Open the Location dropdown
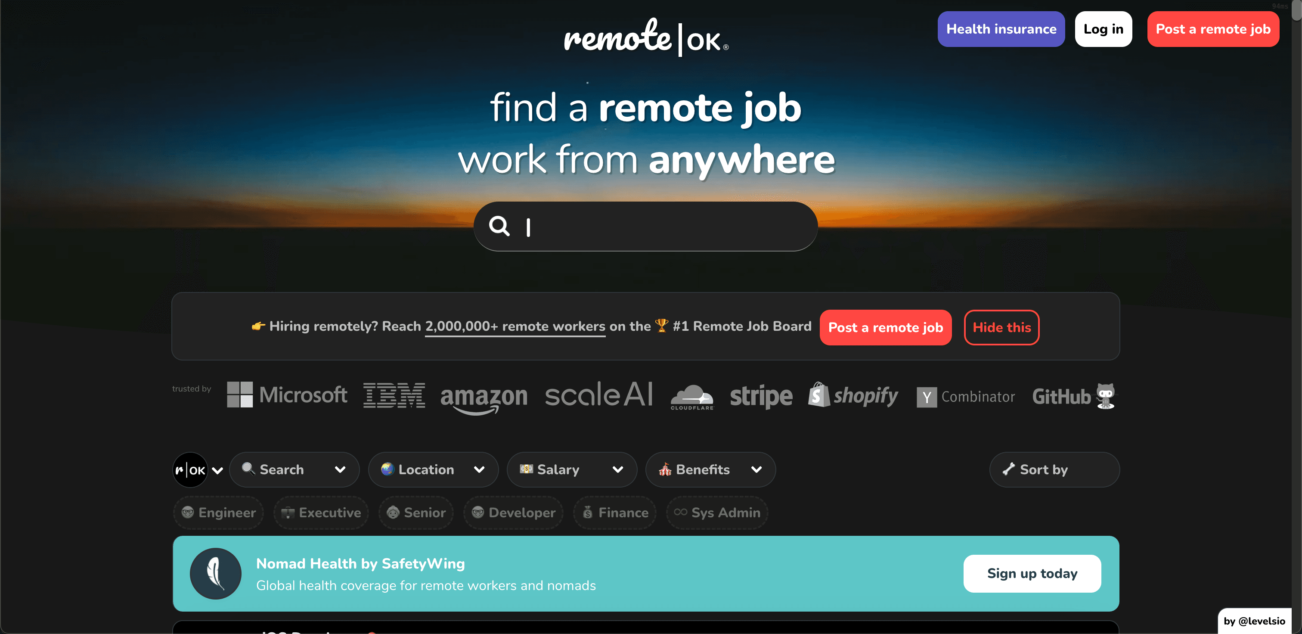 [x=433, y=470]
